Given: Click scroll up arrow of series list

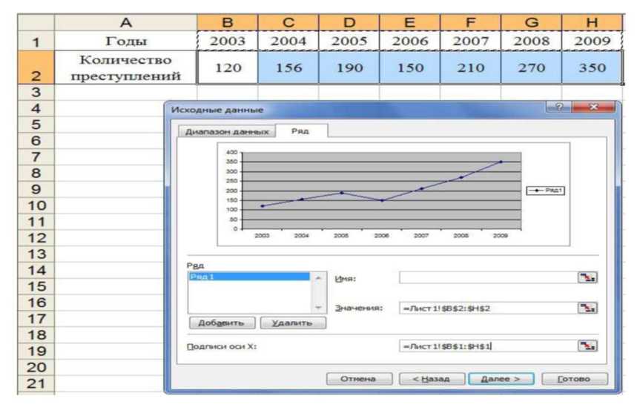Looking at the screenshot, I should point(318,277).
